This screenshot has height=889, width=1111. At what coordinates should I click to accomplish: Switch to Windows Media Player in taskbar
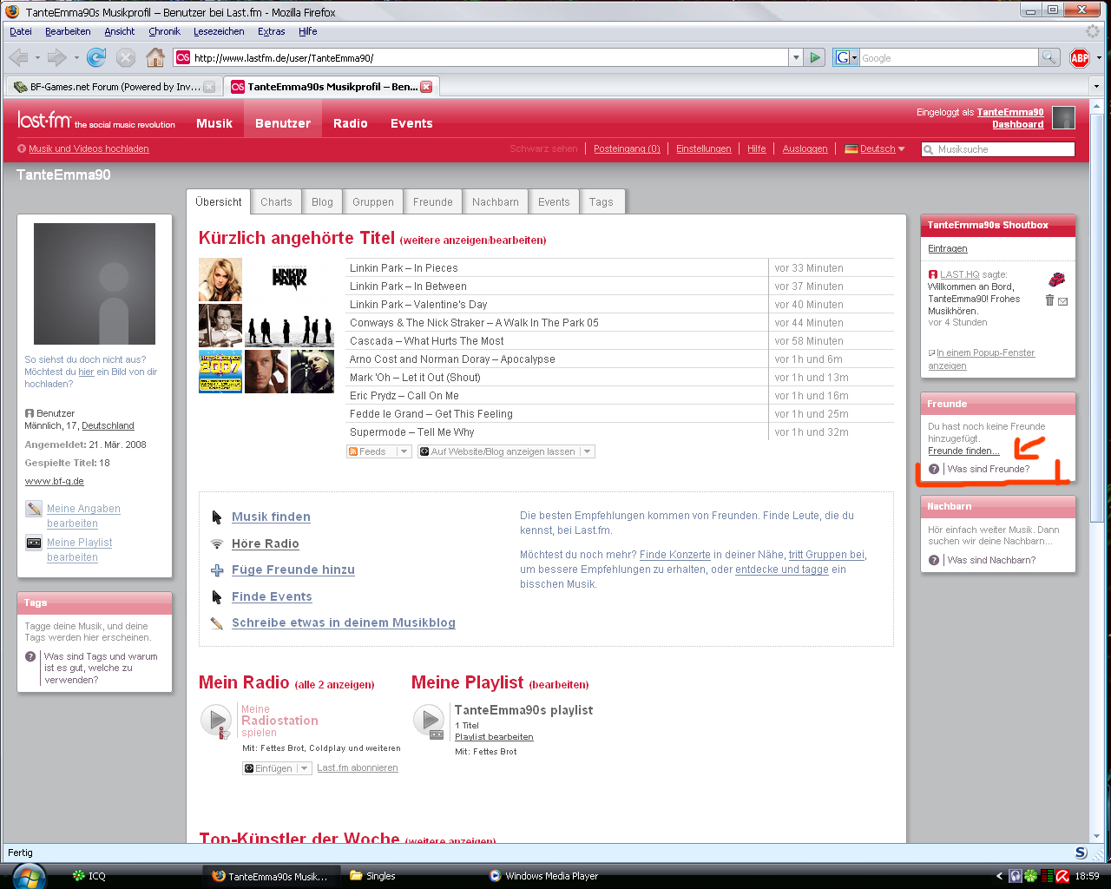click(x=544, y=876)
